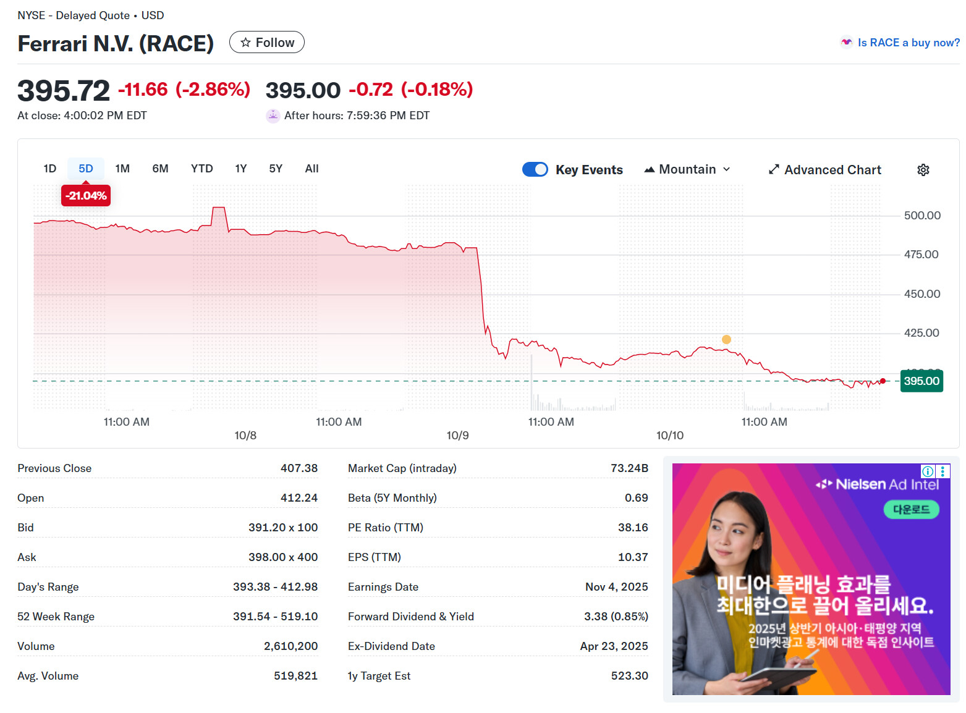The width and height of the screenshot is (966, 713).
Task: Click the star icon in Follow button
Action: (246, 43)
